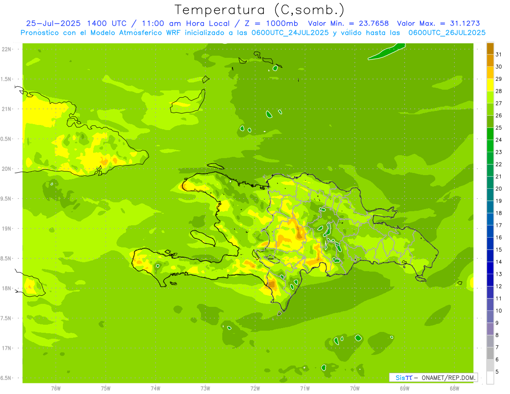
Task: Click the legend value "31" on the color bar
Action: point(499,54)
